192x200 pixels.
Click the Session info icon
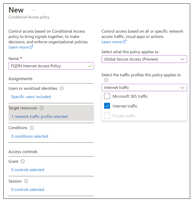(x=26, y=181)
